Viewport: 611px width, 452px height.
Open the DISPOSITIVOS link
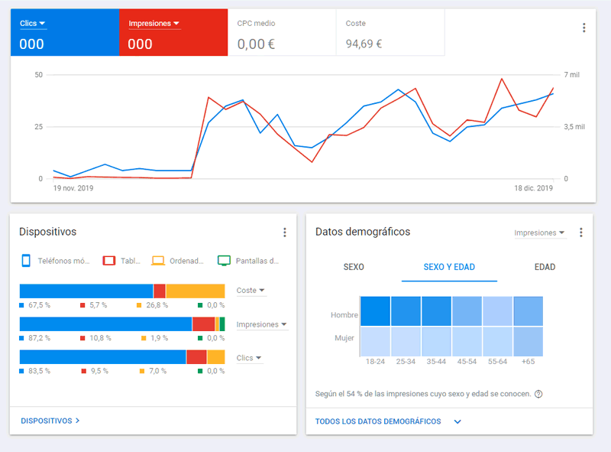pos(50,421)
